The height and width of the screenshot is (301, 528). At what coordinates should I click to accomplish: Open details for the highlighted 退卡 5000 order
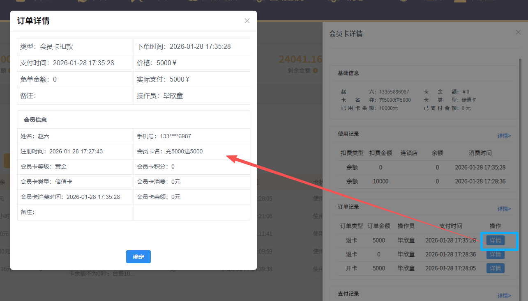click(495, 240)
